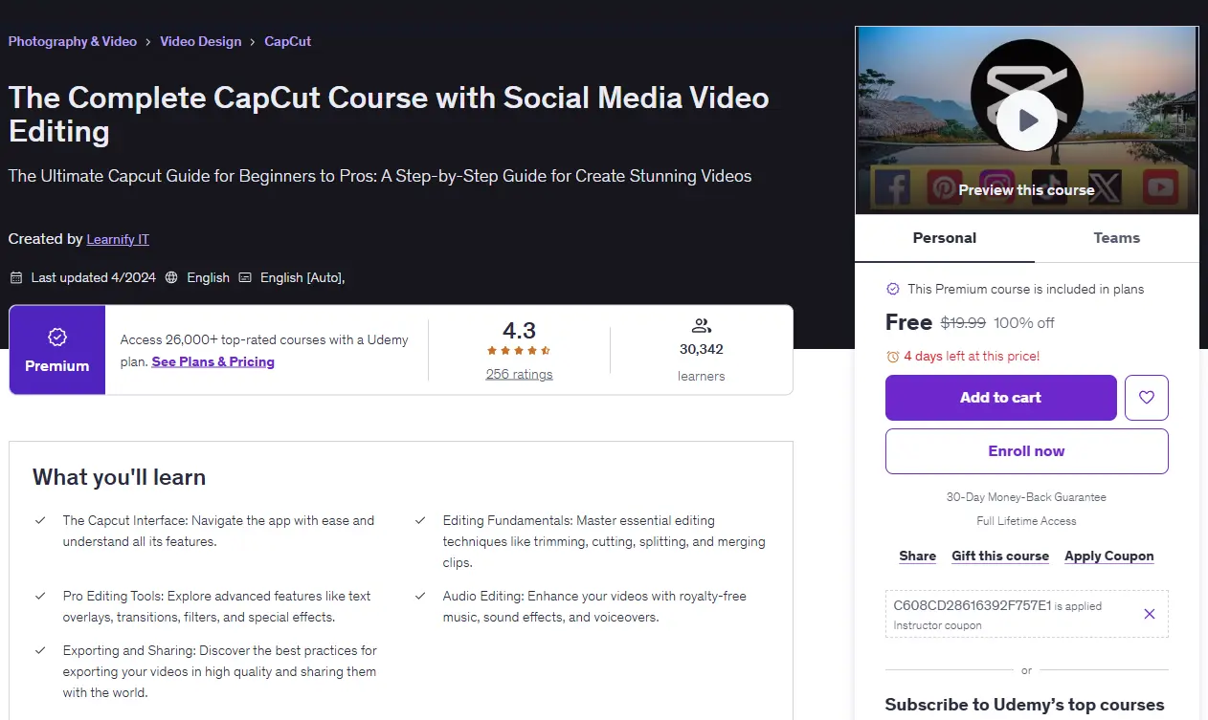The width and height of the screenshot is (1208, 720).
Task: Click the English [Auto] captions text
Action: tap(301, 277)
